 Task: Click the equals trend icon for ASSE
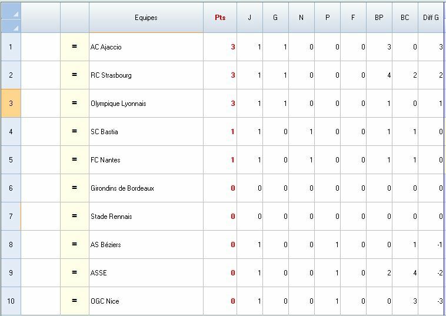[x=75, y=273]
